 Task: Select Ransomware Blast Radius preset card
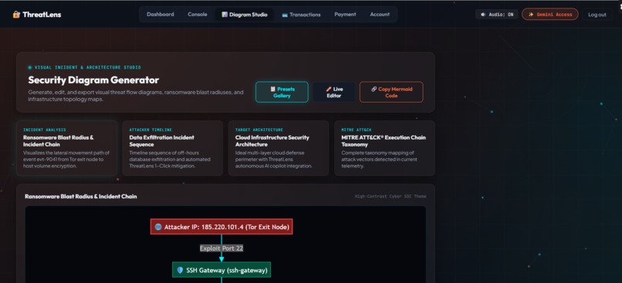pos(66,148)
